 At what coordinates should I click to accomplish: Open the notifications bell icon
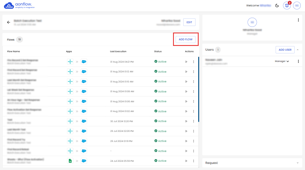(x=287, y=5)
